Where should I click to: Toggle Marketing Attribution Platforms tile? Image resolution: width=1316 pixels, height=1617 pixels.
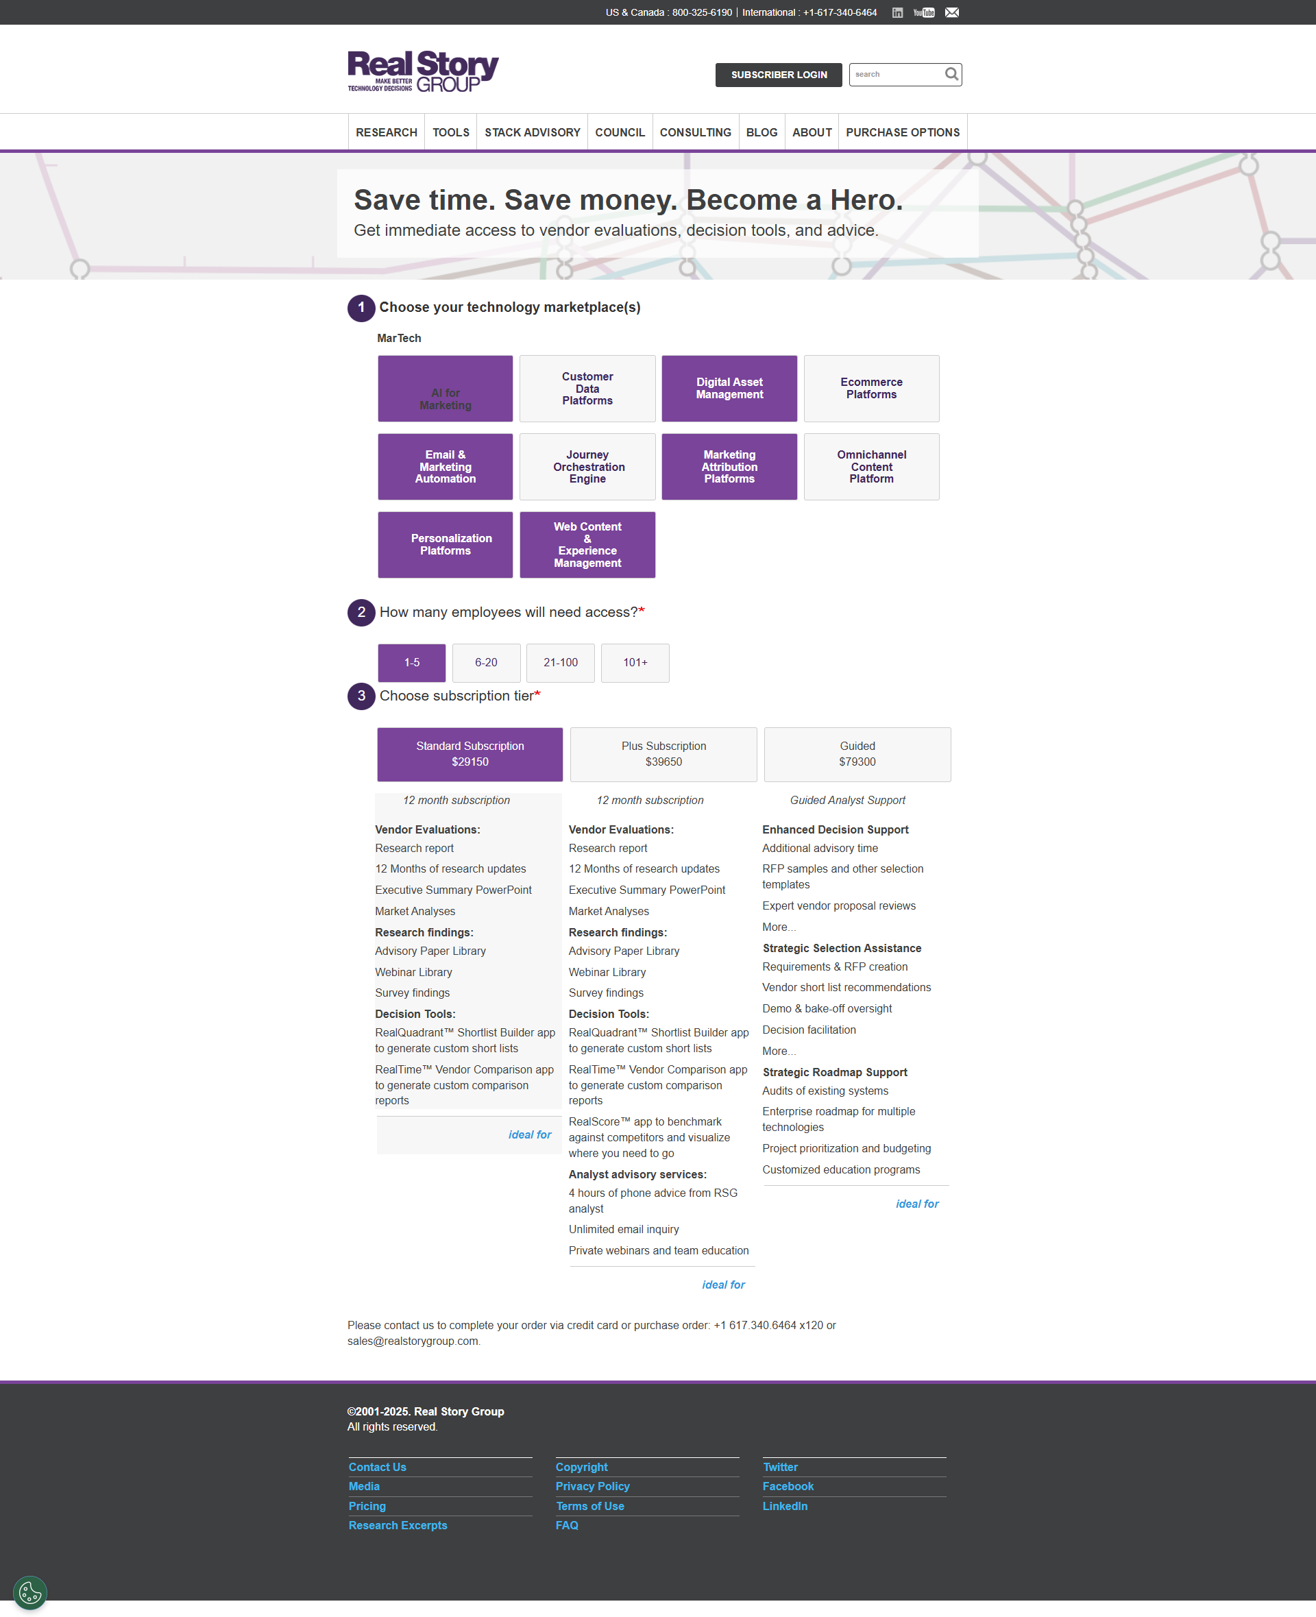tap(729, 466)
